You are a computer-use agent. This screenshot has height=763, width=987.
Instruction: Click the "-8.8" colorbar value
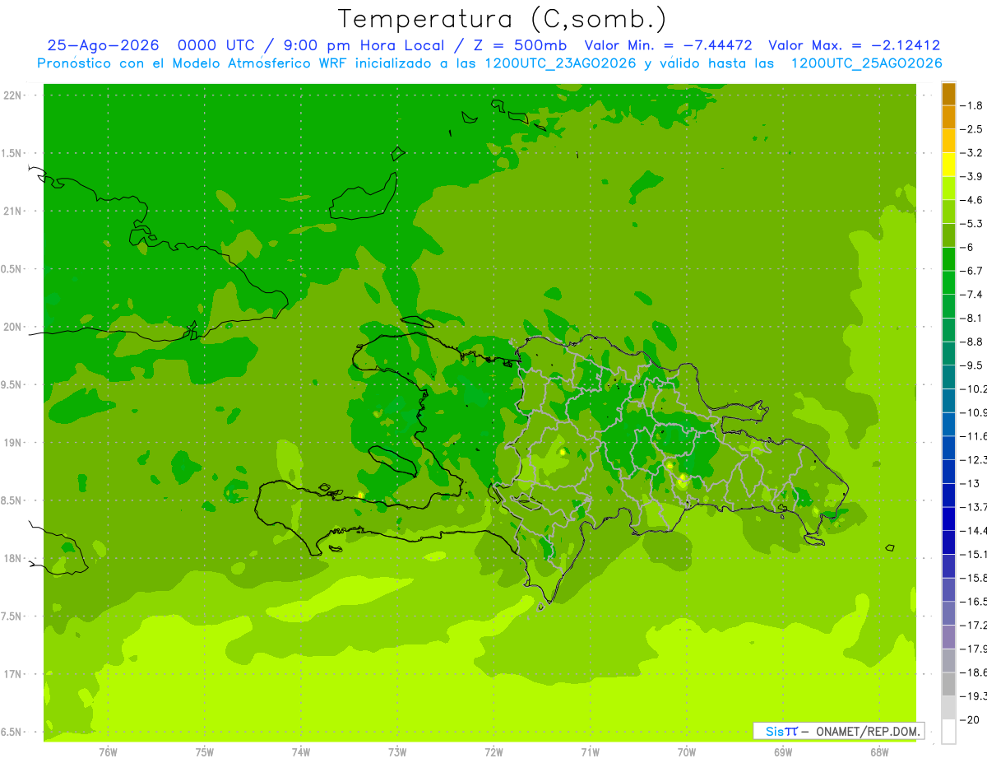pos(971,342)
